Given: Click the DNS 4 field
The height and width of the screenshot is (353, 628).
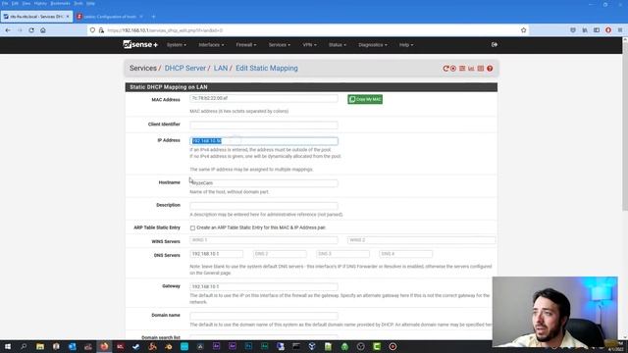Looking at the screenshot, I should 405,254.
